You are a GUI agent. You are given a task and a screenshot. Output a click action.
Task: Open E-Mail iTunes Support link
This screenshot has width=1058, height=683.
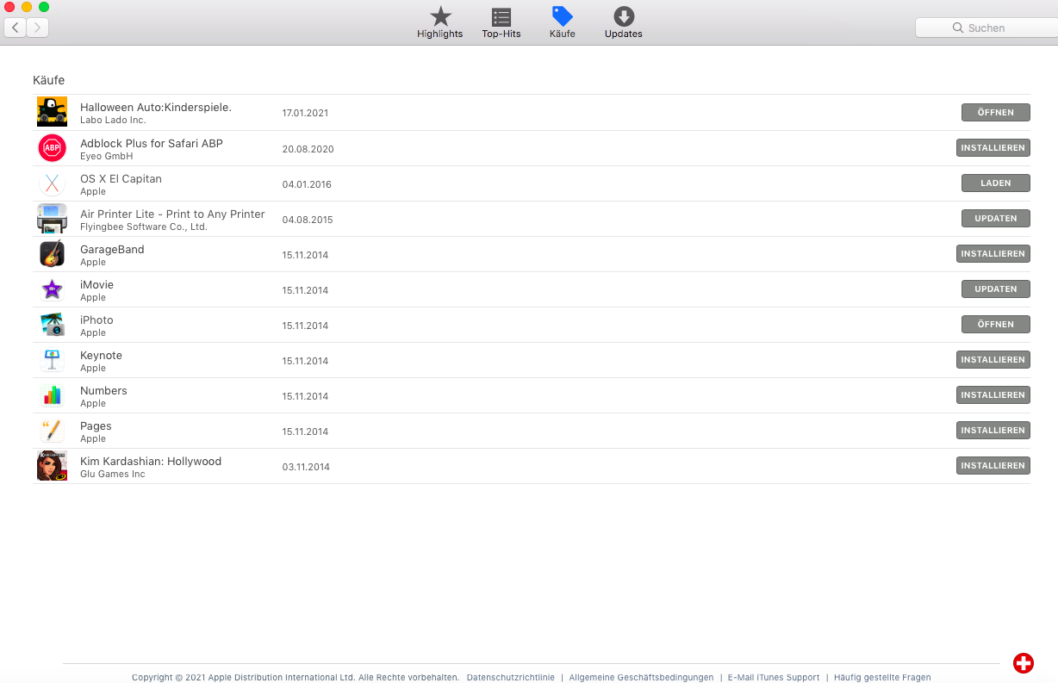pyautogui.click(x=773, y=678)
